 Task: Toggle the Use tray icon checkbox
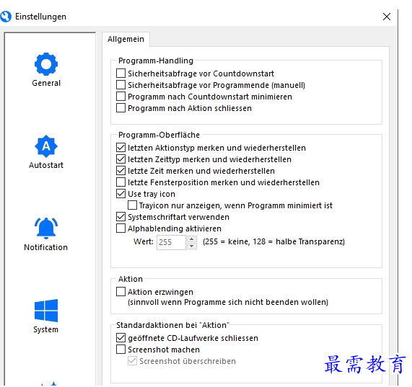(120, 194)
